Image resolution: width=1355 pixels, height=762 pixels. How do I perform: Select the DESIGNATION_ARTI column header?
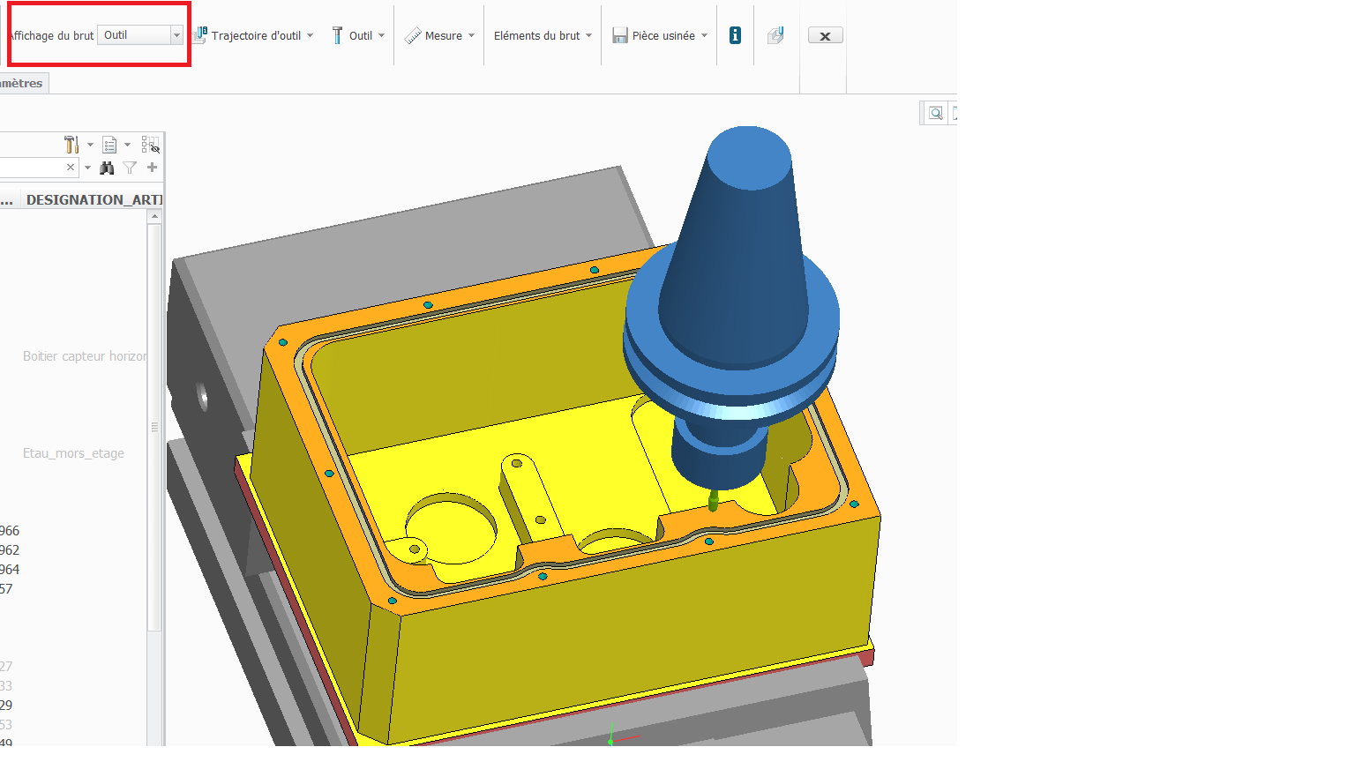click(x=94, y=200)
